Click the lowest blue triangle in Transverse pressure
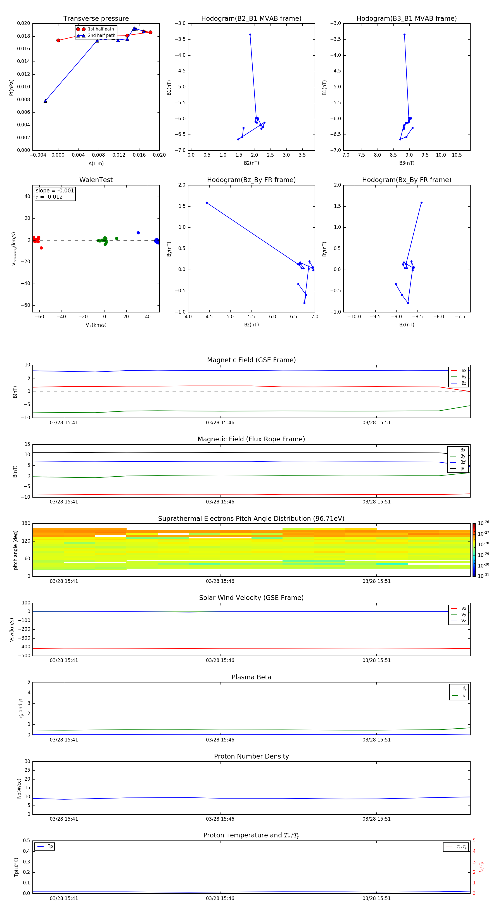503x923 pixels. pyautogui.click(x=46, y=101)
